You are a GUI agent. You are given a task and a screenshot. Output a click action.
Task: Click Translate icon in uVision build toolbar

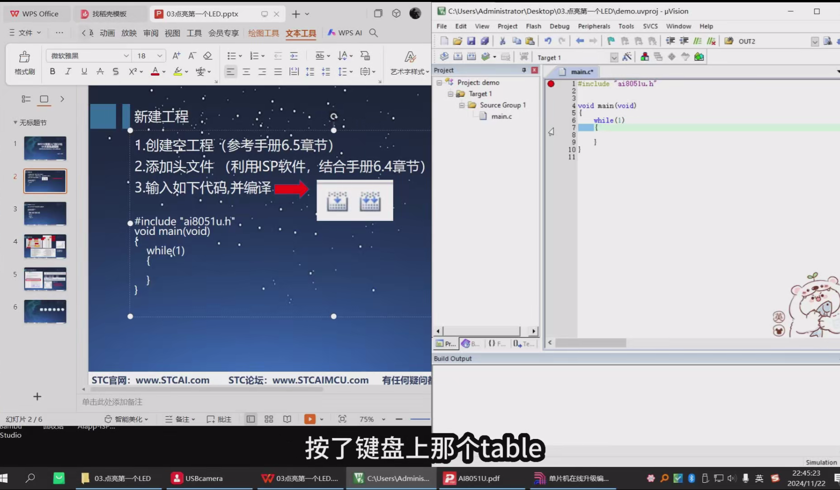pos(444,57)
